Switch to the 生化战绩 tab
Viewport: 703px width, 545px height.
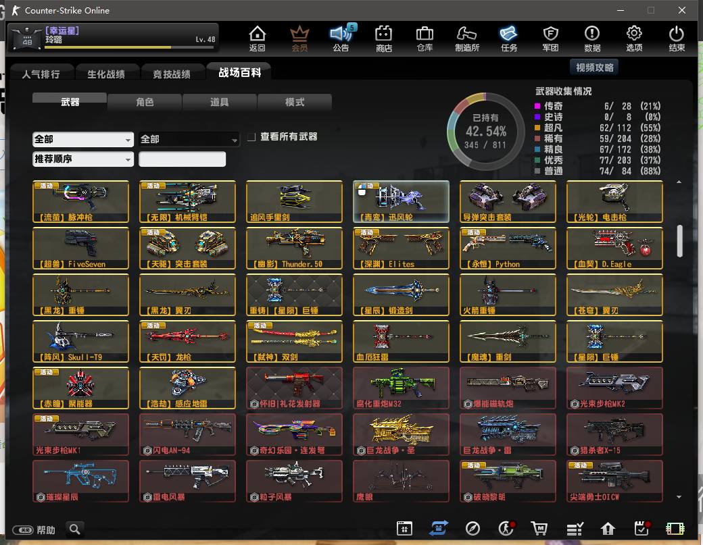[x=106, y=74]
